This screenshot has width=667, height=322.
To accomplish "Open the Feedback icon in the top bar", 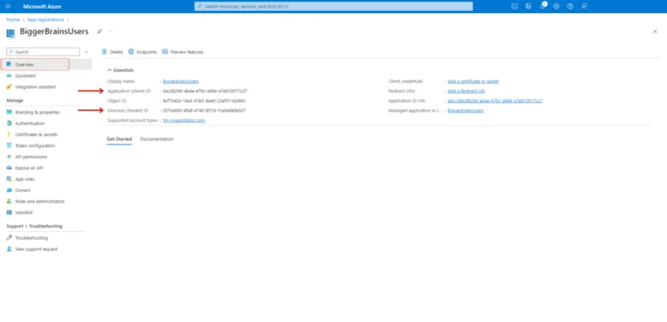I will [584, 7].
